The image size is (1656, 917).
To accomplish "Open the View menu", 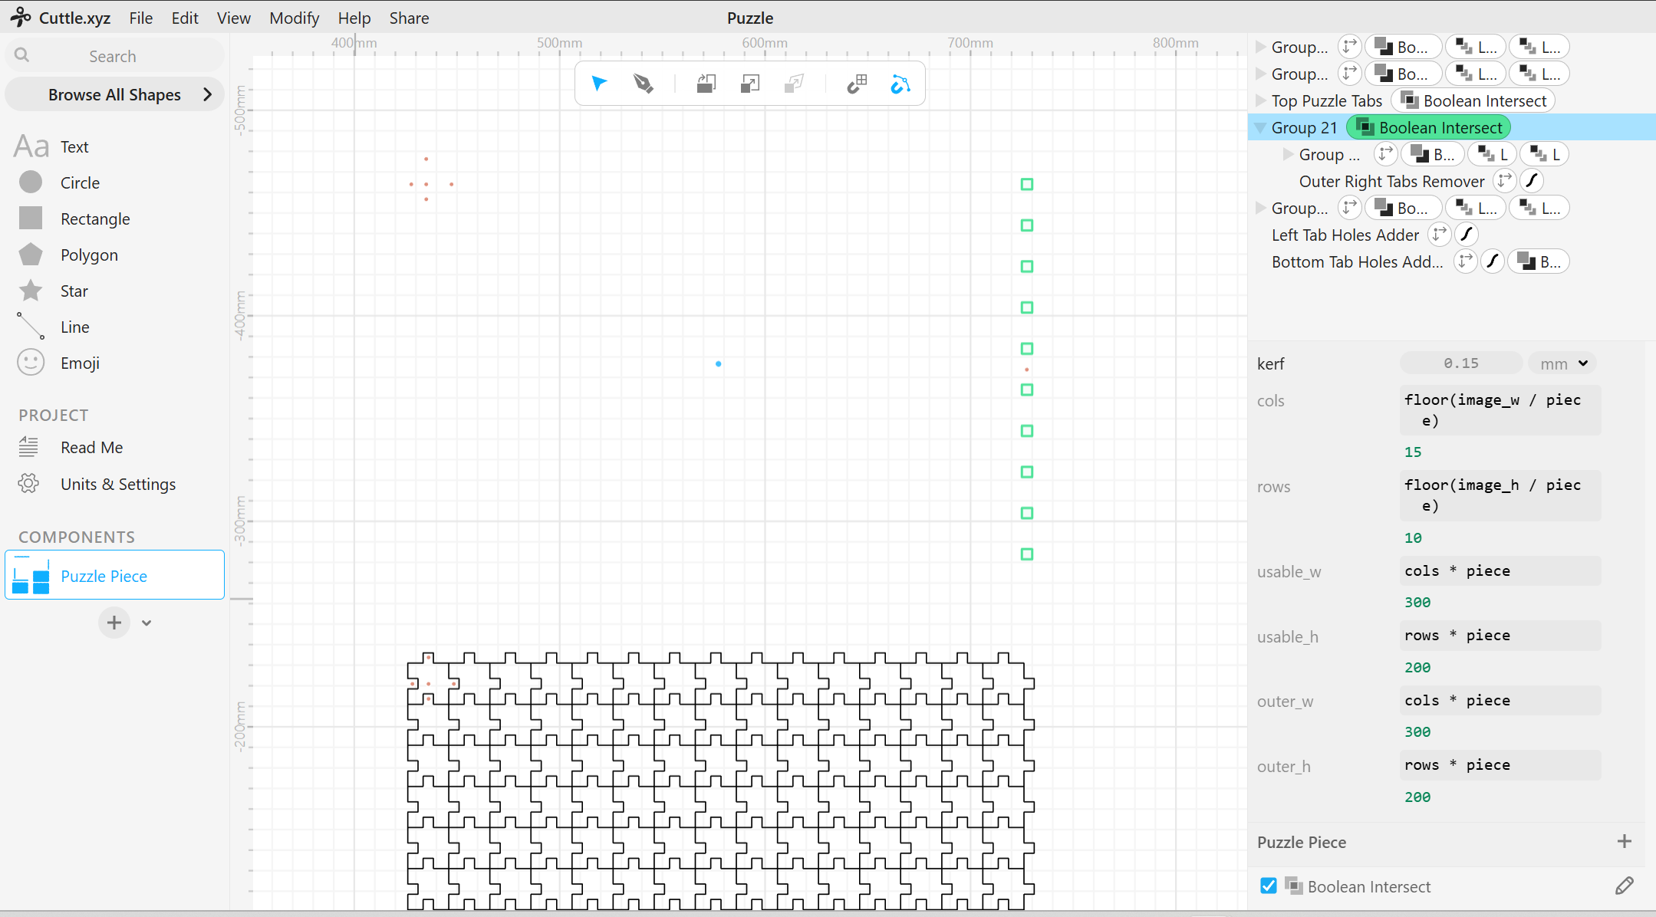I will coord(233,18).
